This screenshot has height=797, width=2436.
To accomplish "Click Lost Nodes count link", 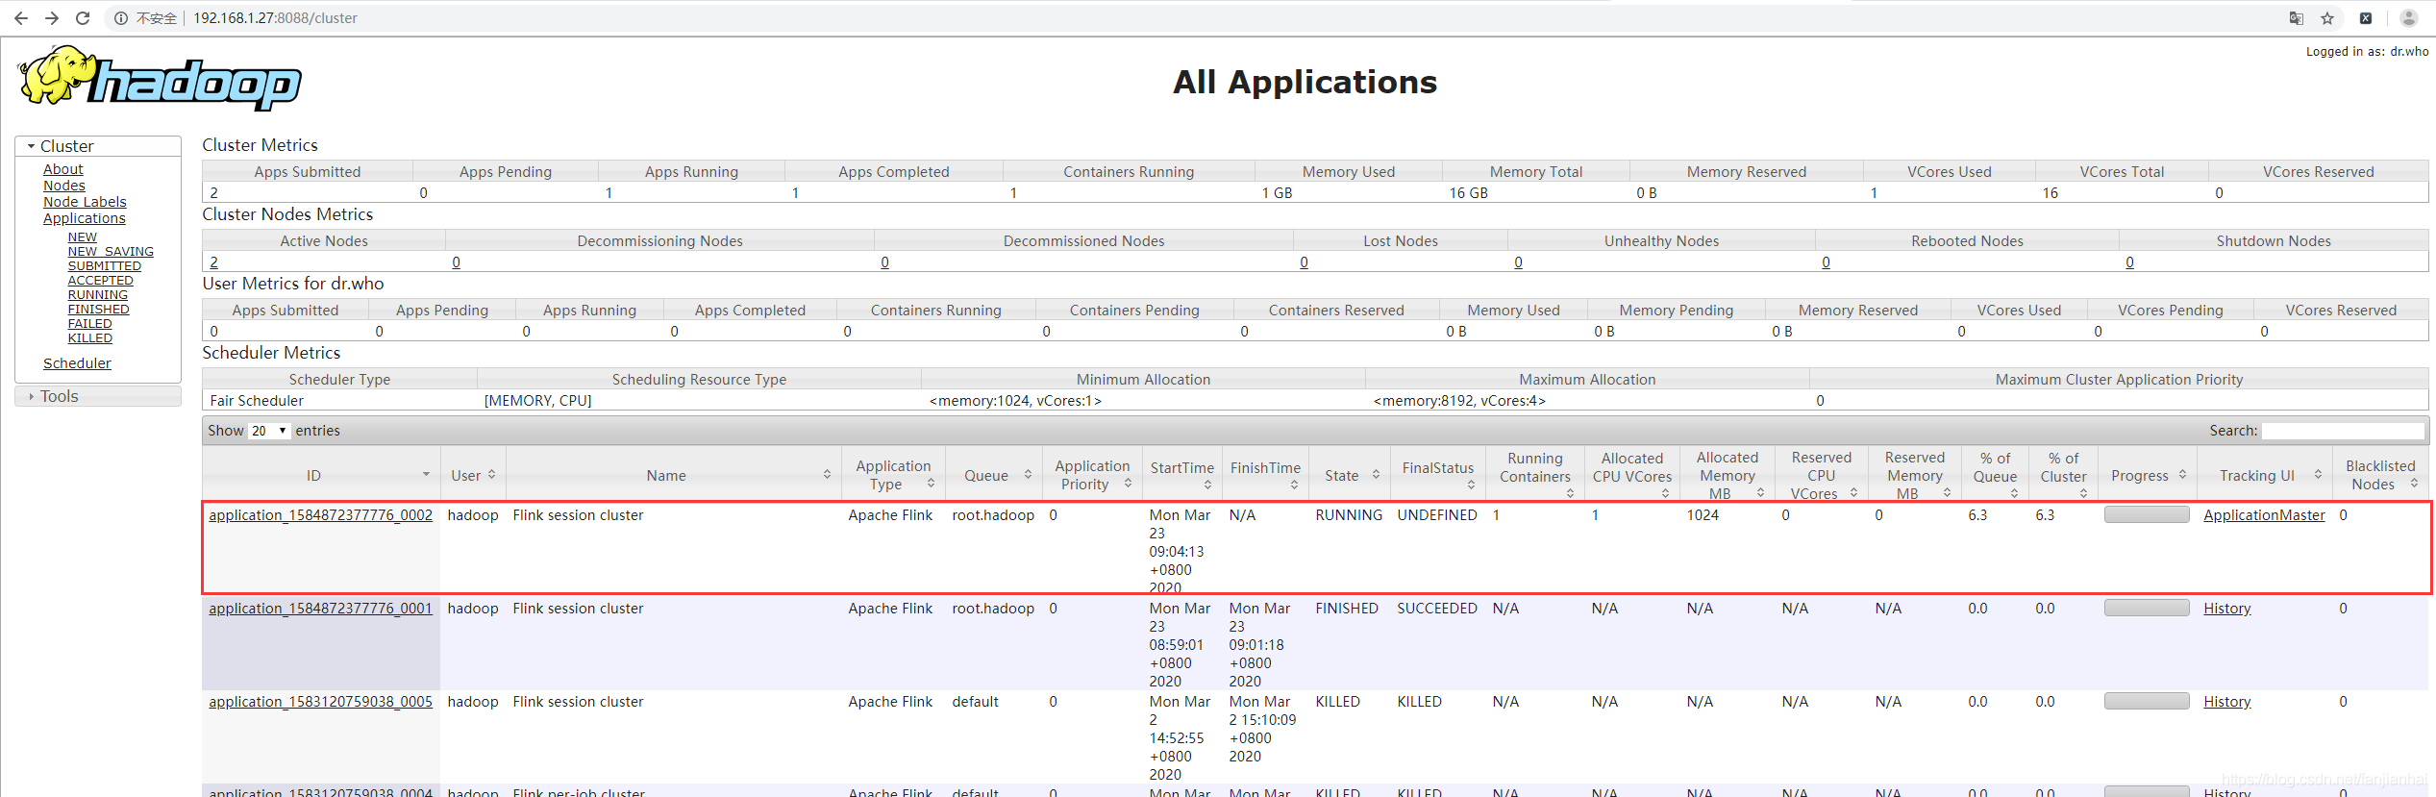I will click(1305, 262).
